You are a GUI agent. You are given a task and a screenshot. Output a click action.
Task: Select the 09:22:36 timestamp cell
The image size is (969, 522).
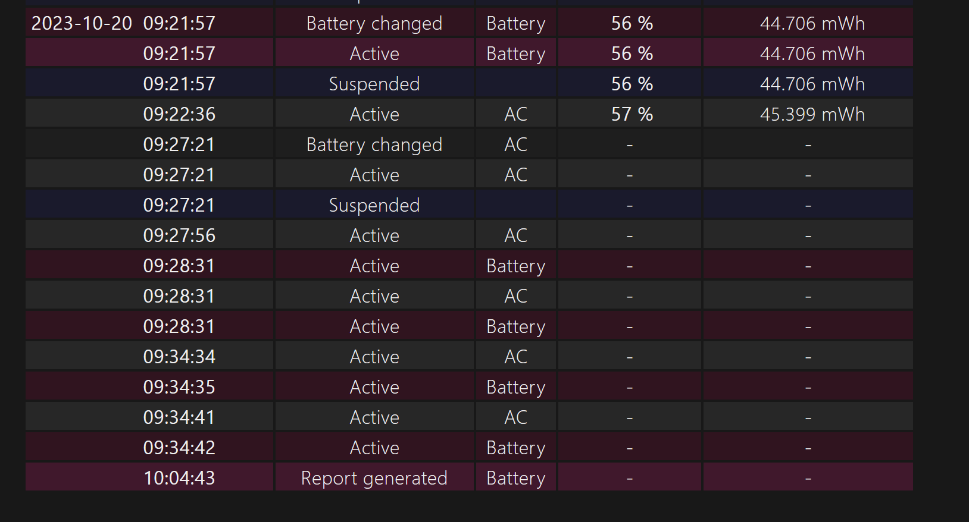coord(179,114)
